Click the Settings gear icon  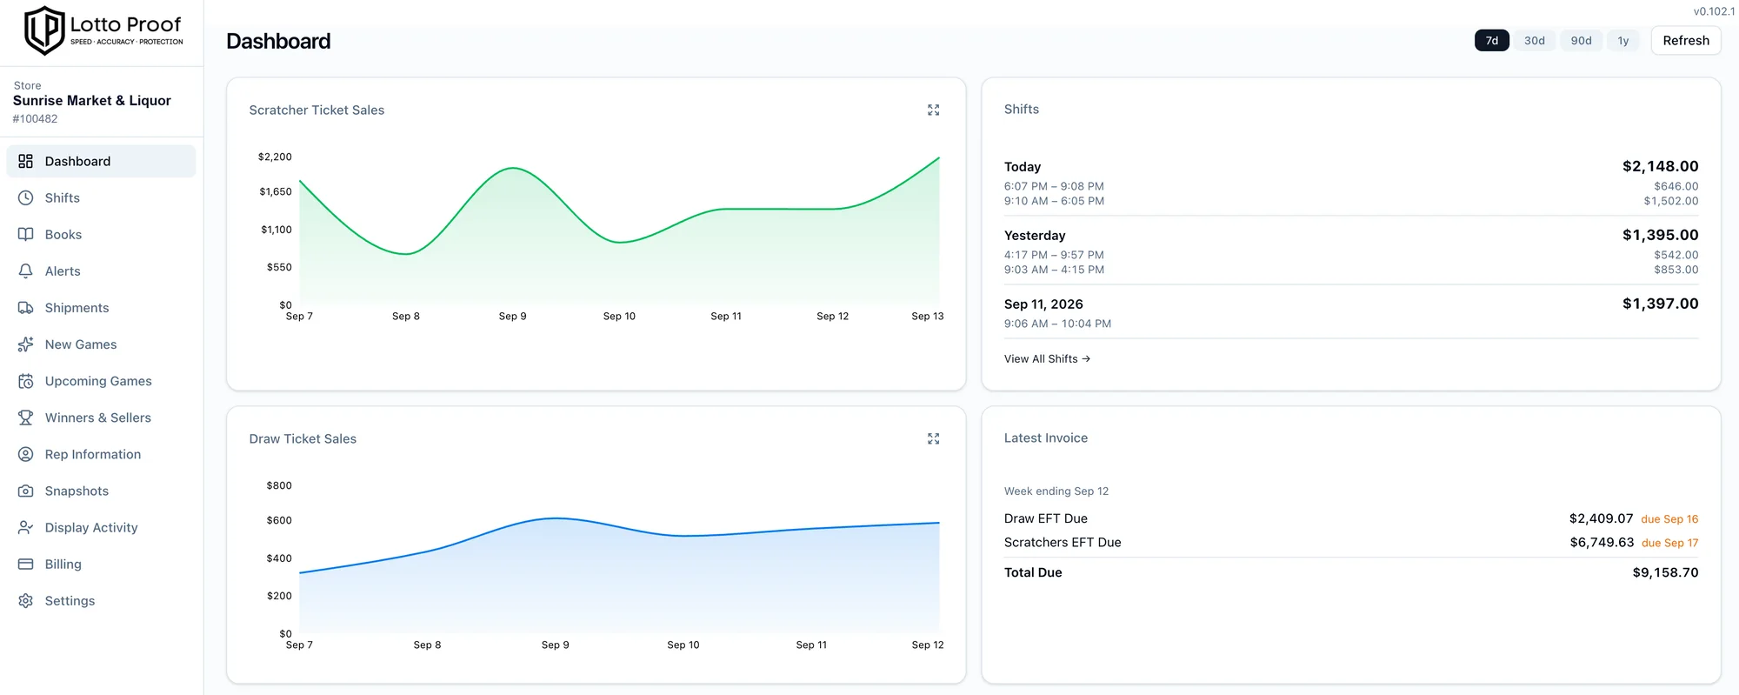[26, 600]
